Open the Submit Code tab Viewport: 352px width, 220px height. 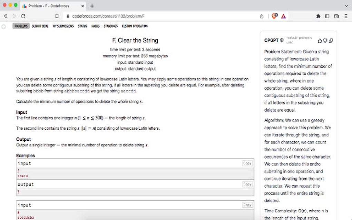40,26
